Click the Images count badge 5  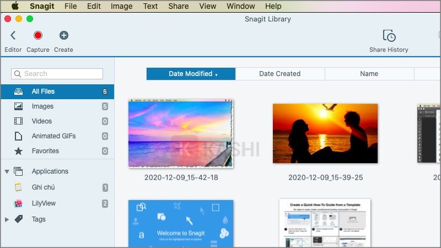pyautogui.click(x=105, y=106)
